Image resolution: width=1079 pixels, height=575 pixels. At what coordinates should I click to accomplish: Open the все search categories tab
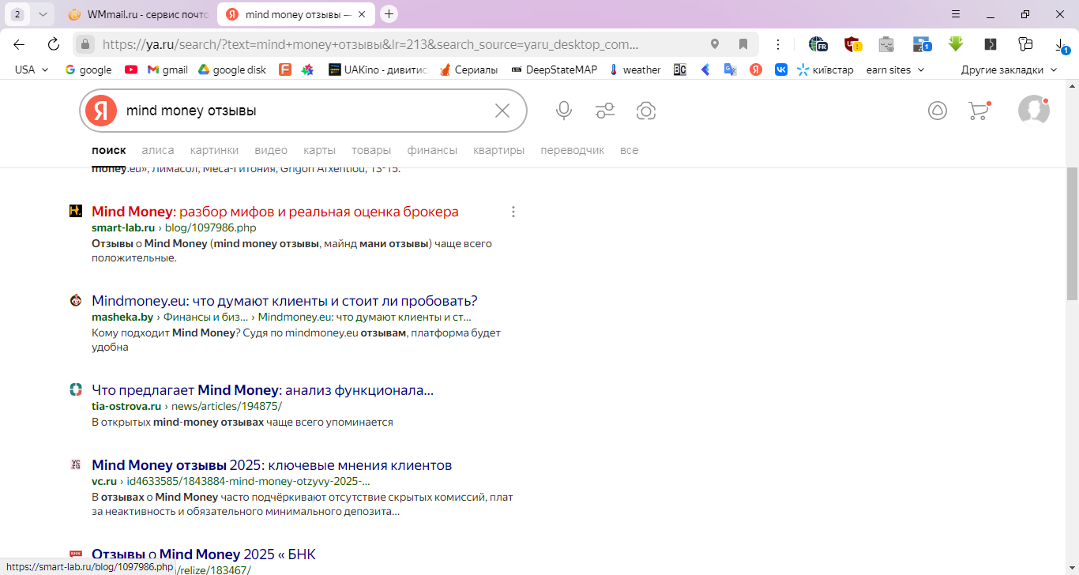click(x=630, y=150)
